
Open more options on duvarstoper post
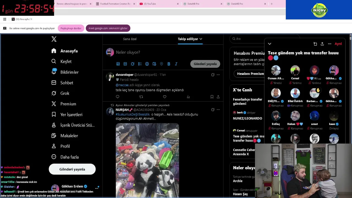218,75
